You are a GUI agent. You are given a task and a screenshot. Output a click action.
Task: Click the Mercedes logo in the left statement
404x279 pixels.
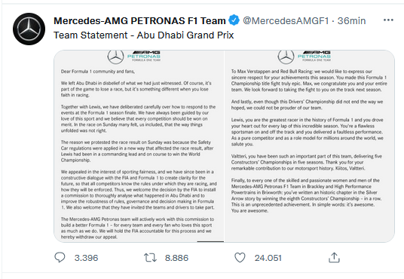point(115,57)
